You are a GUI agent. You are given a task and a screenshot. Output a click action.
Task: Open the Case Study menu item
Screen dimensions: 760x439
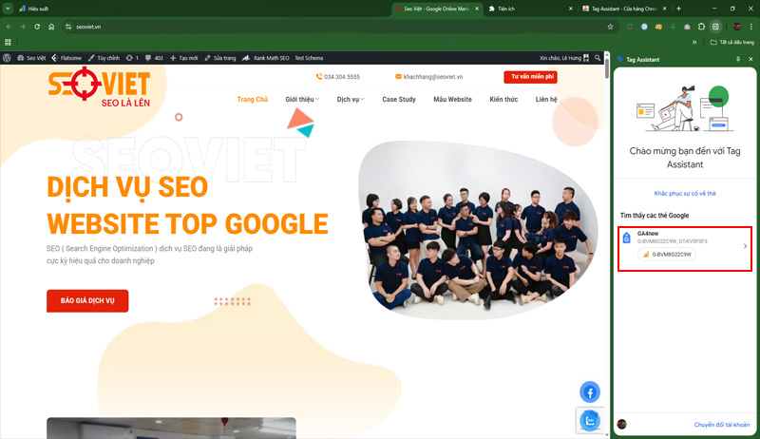coord(399,99)
